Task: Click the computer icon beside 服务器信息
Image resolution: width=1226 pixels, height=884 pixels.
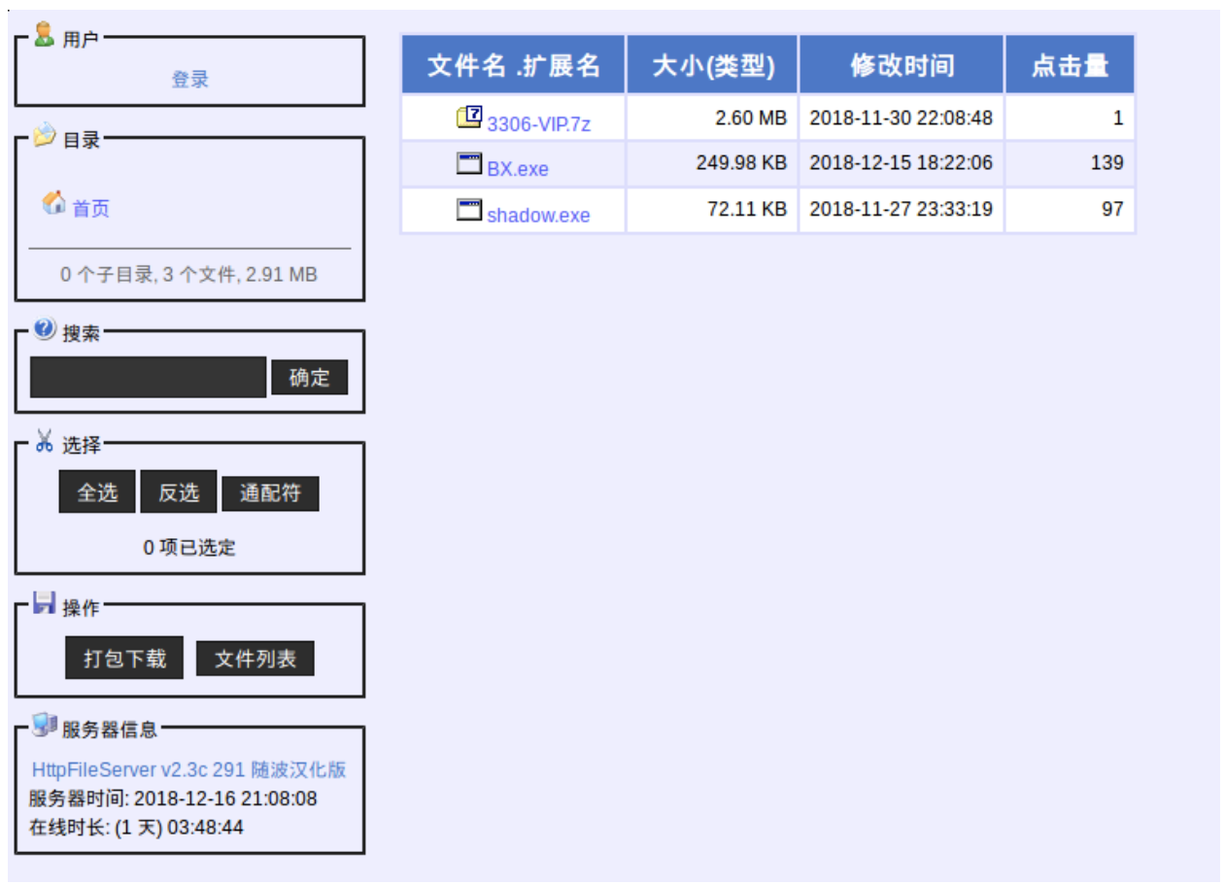Action: 45,725
